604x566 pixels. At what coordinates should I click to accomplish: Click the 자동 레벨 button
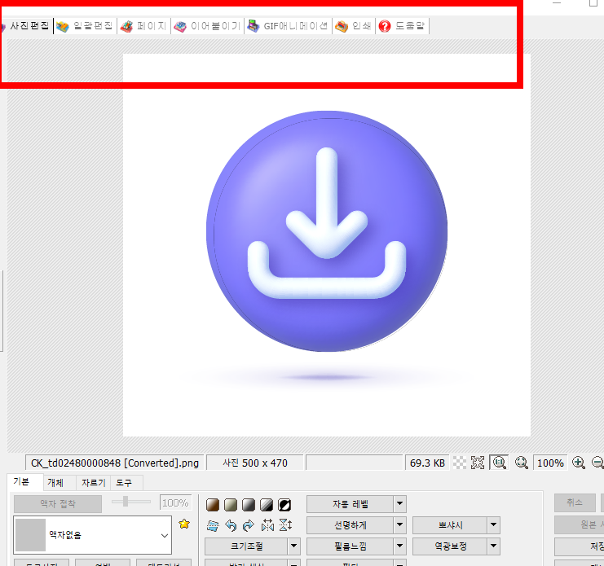(x=350, y=503)
